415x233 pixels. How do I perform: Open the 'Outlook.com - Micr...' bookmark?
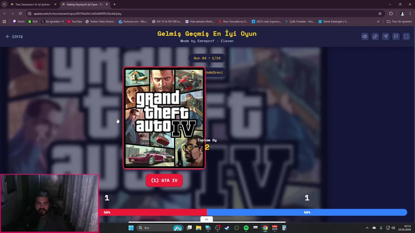click(133, 22)
